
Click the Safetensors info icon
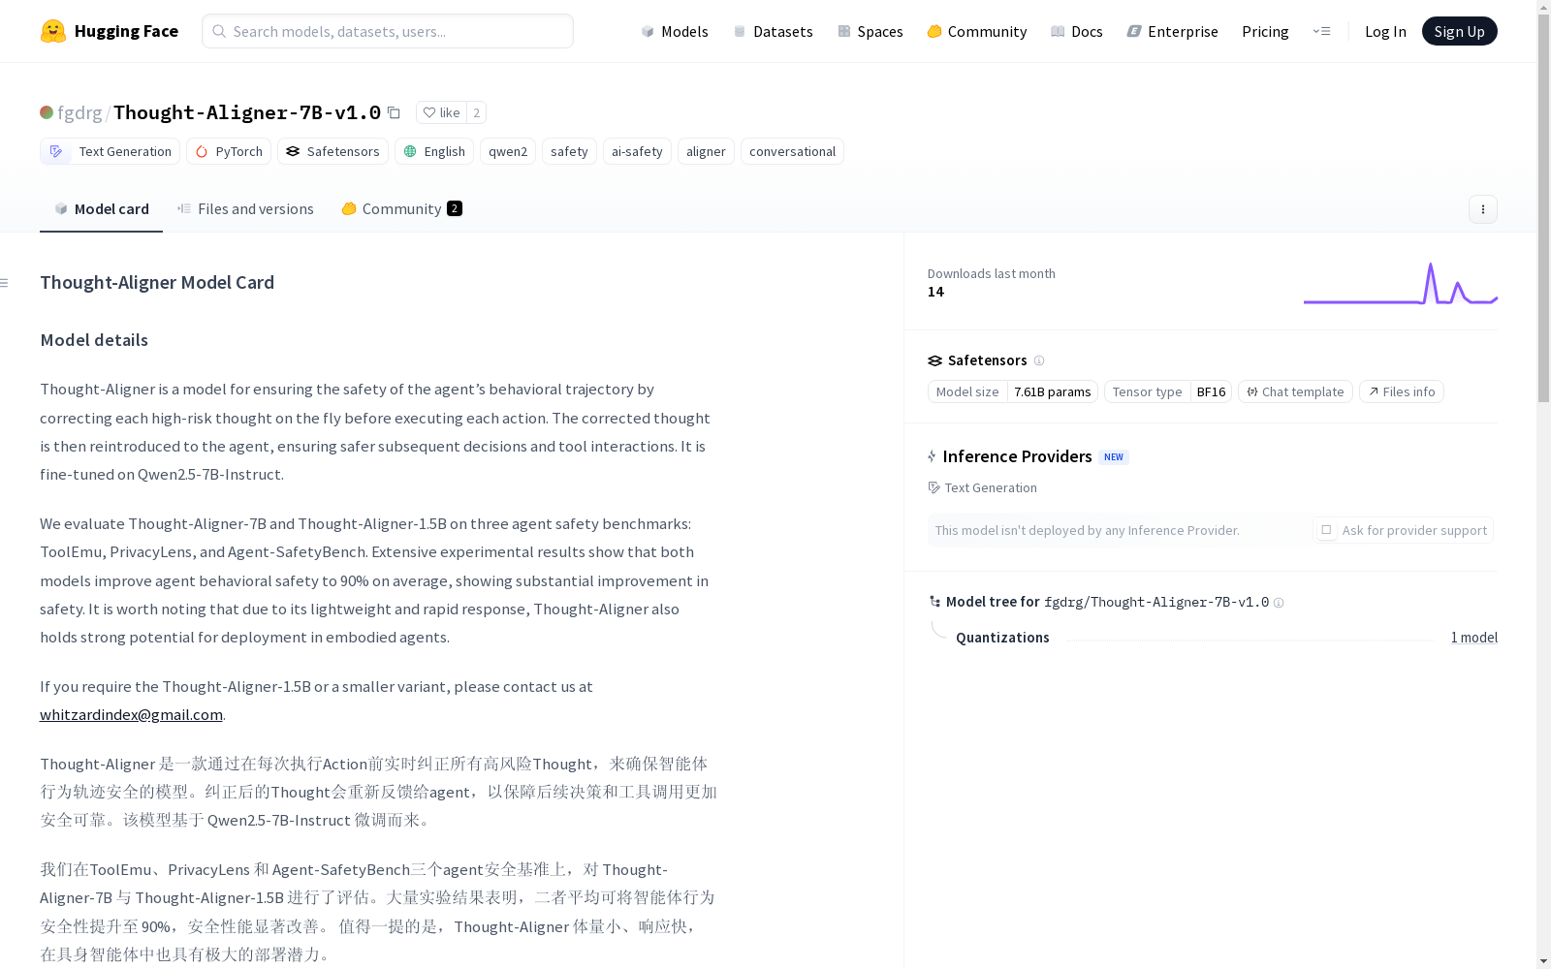(x=1039, y=360)
